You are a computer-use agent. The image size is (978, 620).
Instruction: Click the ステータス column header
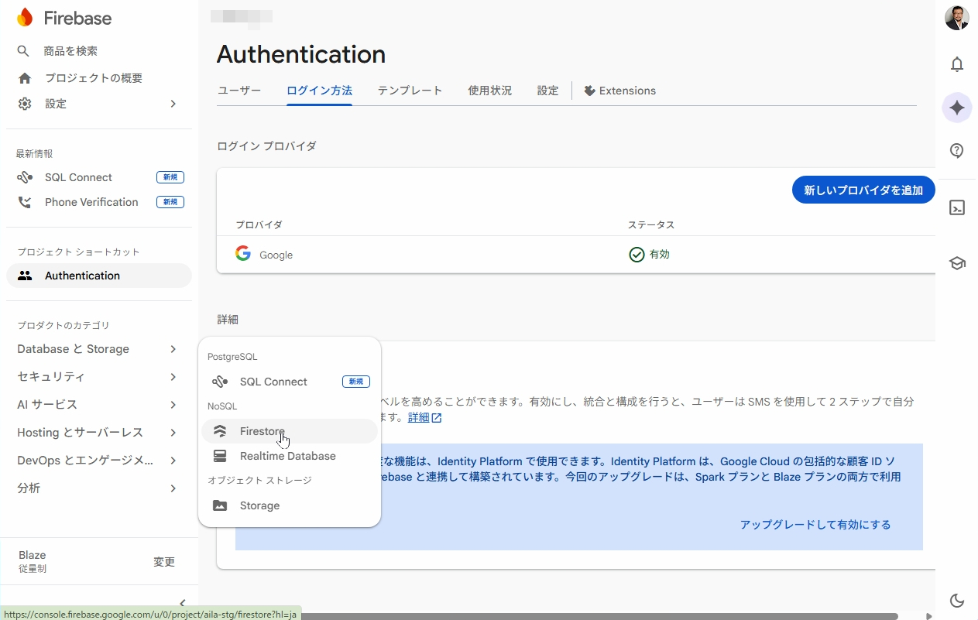pos(651,225)
